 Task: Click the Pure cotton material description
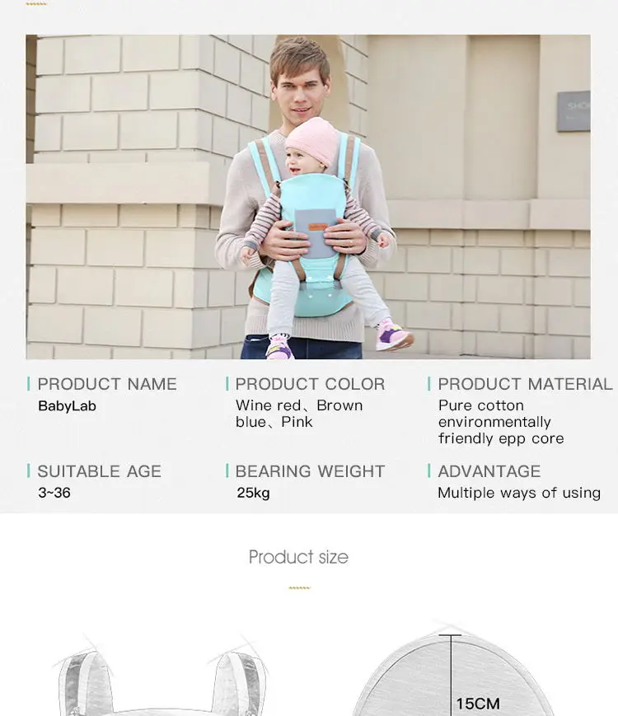481,405
